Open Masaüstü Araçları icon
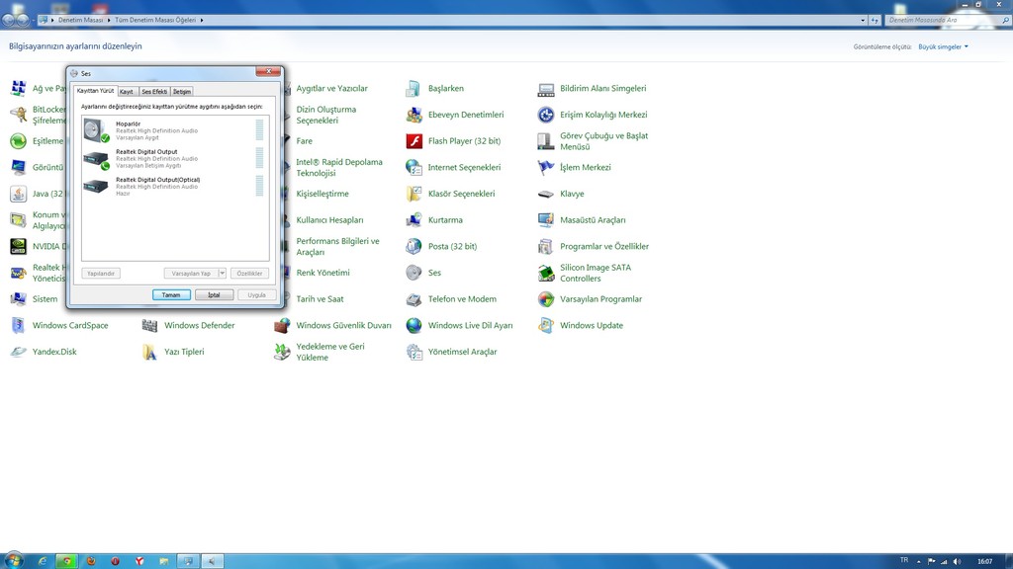Image resolution: width=1013 pixels, height=569 pixels. [x=546, y=220]
